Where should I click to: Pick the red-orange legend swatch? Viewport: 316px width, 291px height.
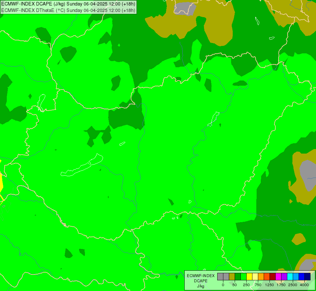pos(267,277)
